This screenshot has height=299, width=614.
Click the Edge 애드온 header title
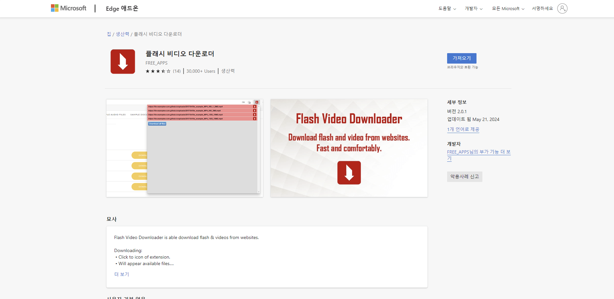[x=121, y=8]
